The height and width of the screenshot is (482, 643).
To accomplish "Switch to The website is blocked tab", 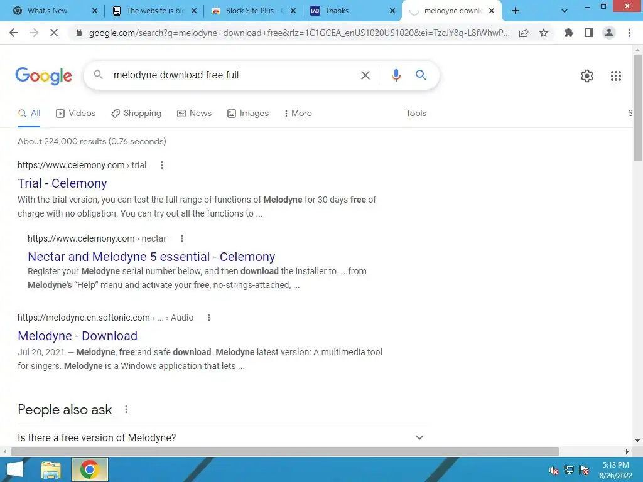I will pyautogui.click(x=155, y=11).
